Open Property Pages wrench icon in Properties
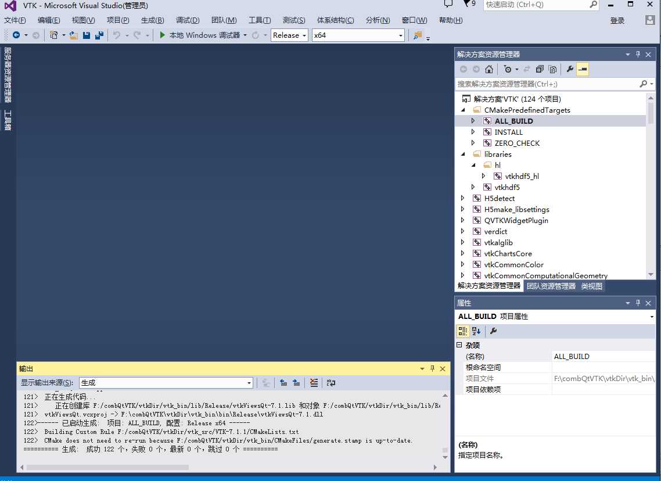Screen dimensions: 661x481 click(x=494, y=331)
